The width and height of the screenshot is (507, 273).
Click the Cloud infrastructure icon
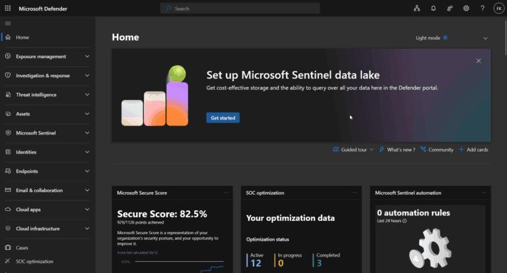point(8,228)
